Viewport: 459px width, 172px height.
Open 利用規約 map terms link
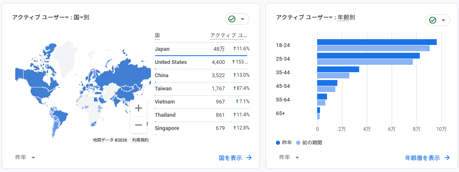(140, 140)
